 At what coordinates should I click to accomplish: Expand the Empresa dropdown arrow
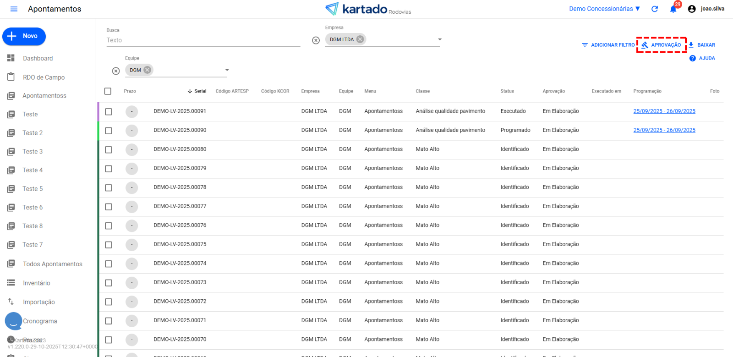click(440, 39)
